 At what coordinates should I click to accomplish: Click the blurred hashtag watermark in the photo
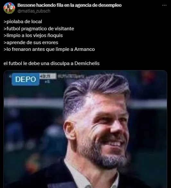[71, 76]
